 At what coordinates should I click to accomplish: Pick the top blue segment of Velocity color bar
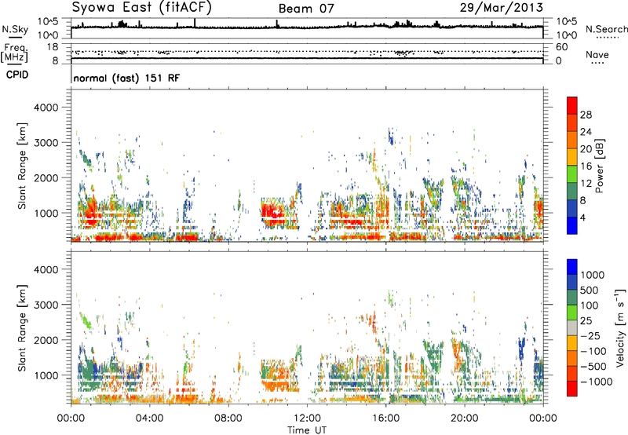(572, 267)
